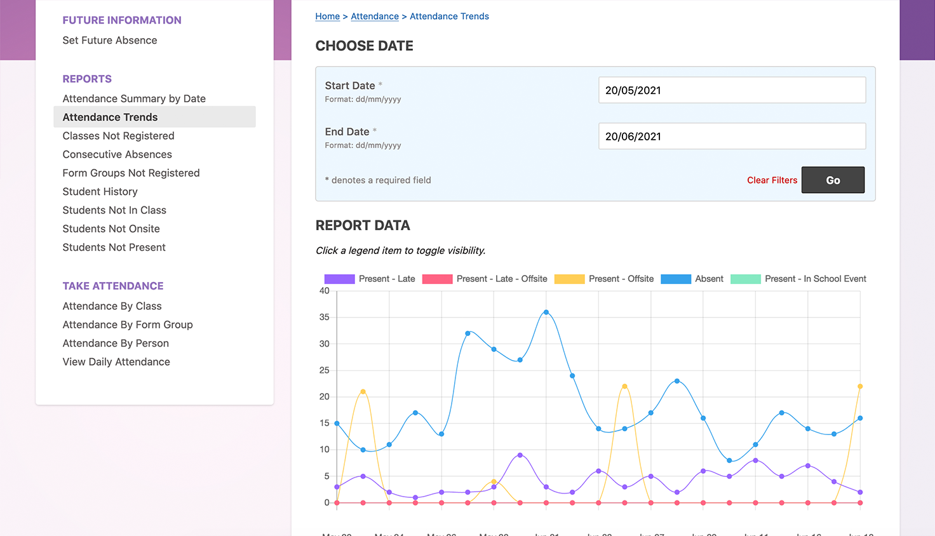Click the Go button

click(x=833, y=180)
